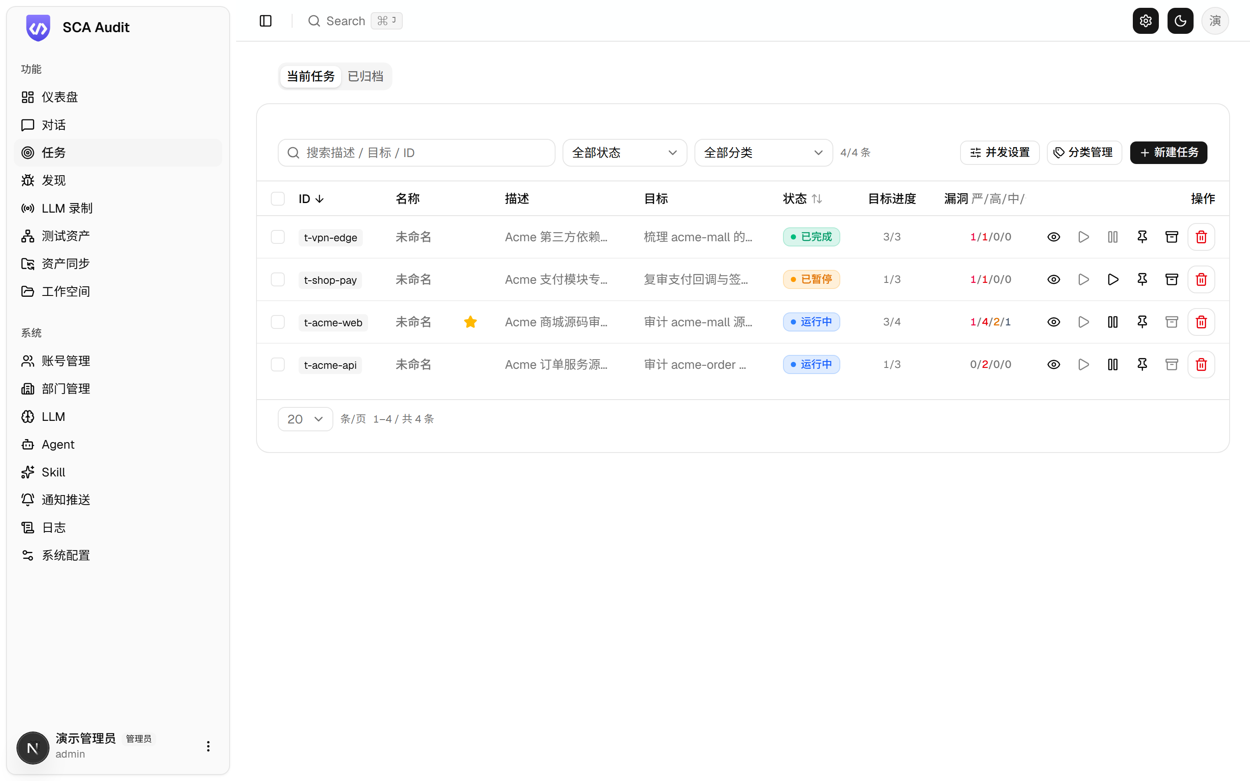Pause the running t-acme-api task
This screenshot has height=781, width=1250.
coord(1112,364)
